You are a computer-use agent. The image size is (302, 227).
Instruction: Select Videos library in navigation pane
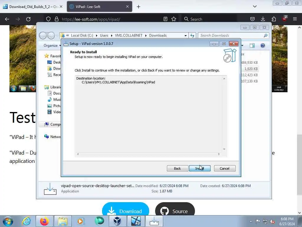(x=54, y=112)
